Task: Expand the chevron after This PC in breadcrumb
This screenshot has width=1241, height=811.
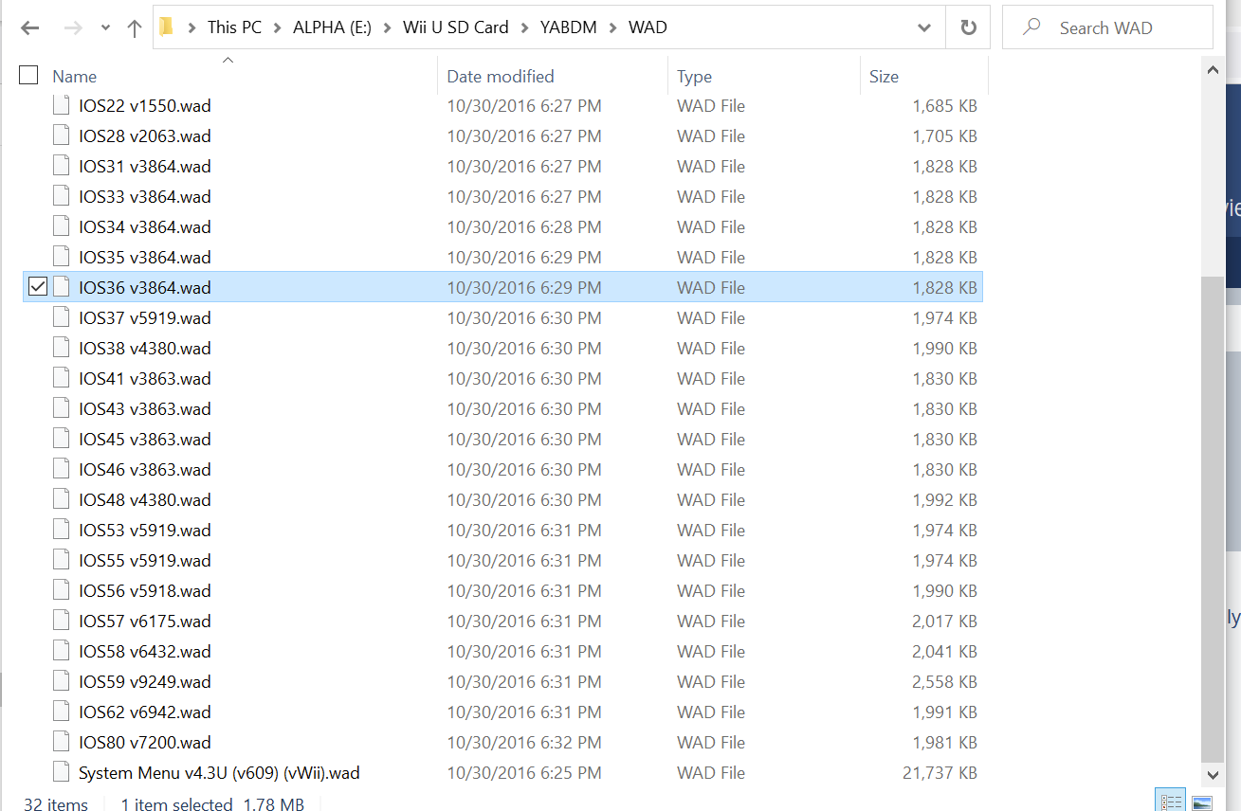Action: tap(277, 27)
